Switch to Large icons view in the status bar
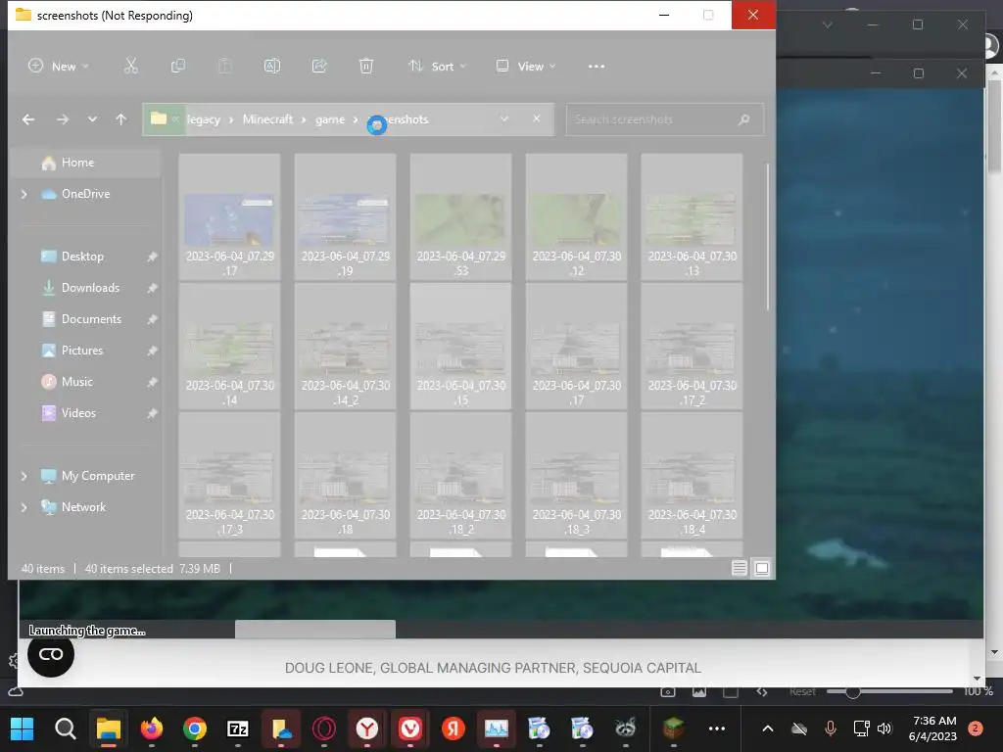Viewport: 1003px width, 752px height. [x=762, y=568]
